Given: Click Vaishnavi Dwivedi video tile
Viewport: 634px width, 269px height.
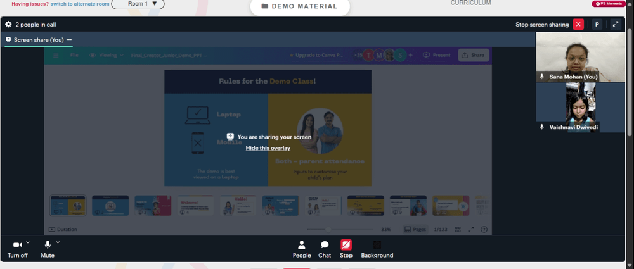Looking at the screenshot, I should pos(580,108).
